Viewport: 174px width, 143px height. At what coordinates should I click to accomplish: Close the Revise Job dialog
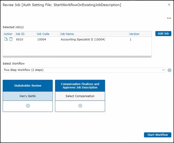point(169,5)
